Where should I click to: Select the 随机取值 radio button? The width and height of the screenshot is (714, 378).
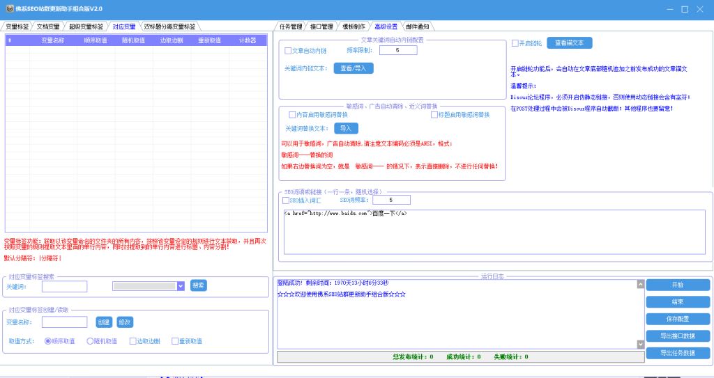click(x=90, y=341)
